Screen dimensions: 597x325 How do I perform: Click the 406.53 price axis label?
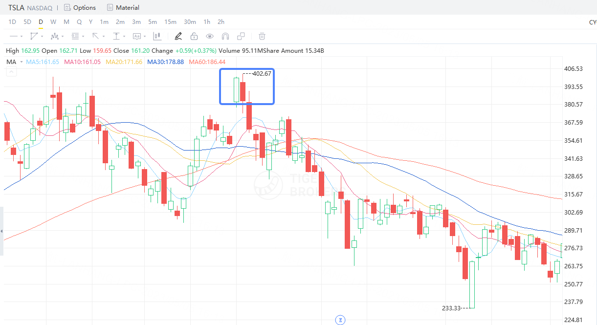tap(574, 69)
